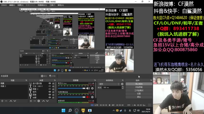The height and width of the screenshot is (114, 204).
Task: Toggle lock on QQ群 source
Action: tap(53, 98)
